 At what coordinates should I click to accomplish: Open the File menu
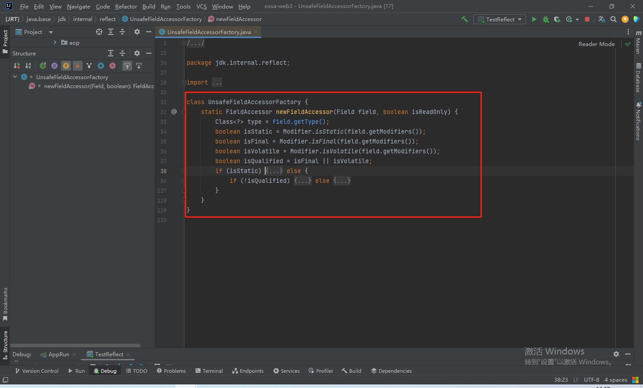click(x=24, y=6)
